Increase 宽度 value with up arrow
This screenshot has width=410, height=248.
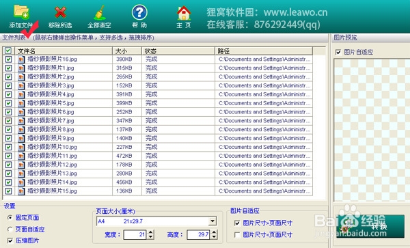pos(150,232)
